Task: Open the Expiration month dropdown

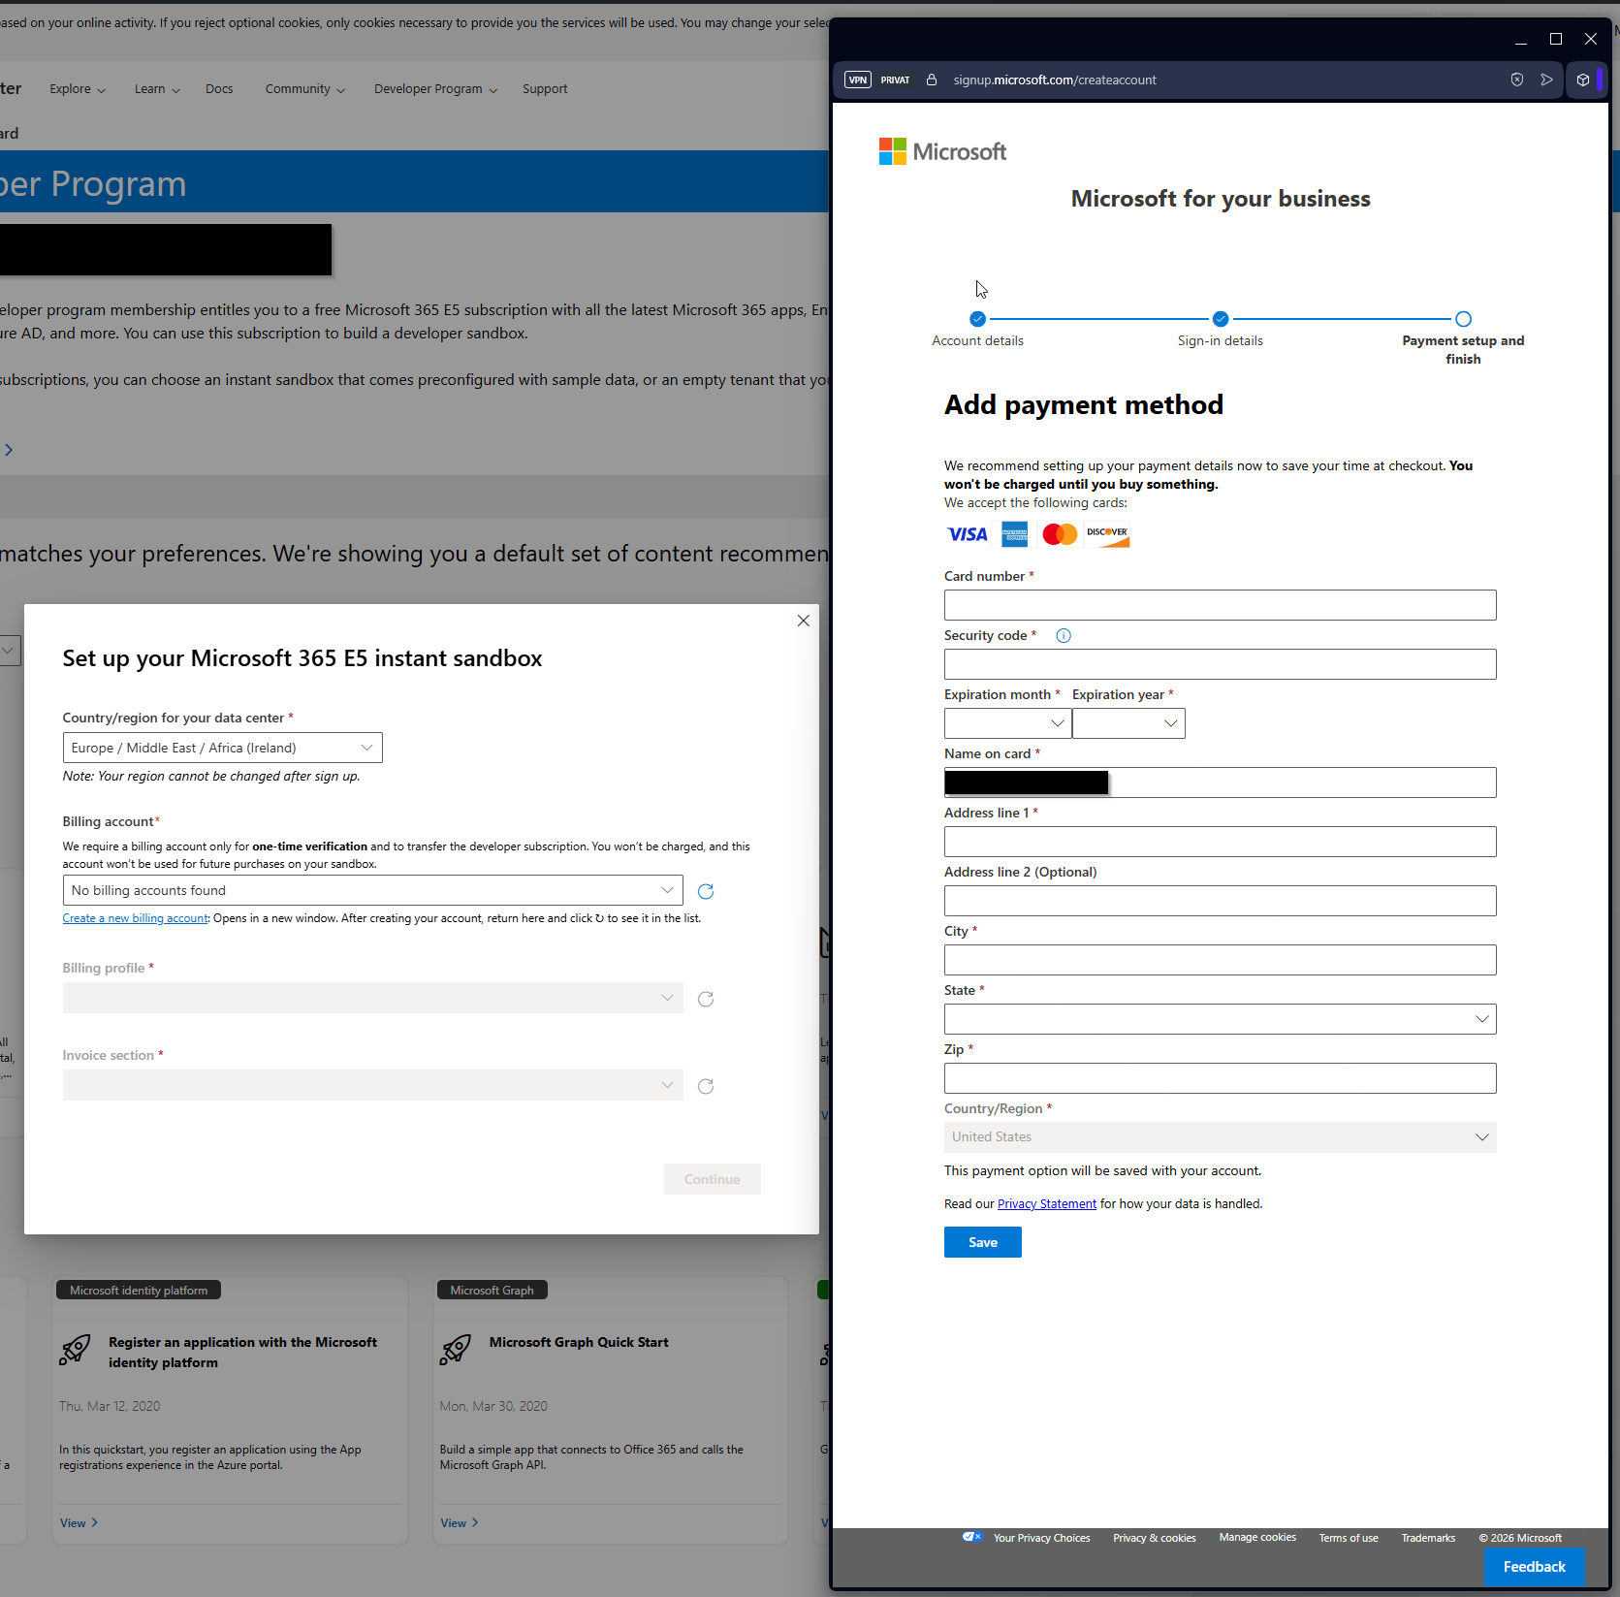Action: [1007, 723]
